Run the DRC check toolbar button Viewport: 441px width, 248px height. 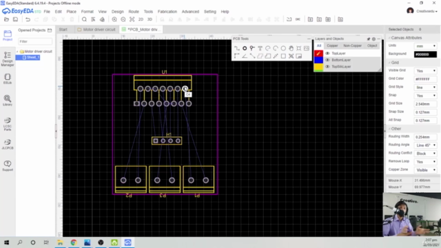[298, 19]
